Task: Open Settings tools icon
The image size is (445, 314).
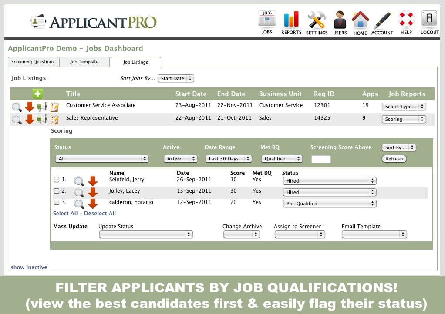Action: [x=317, y=20]
